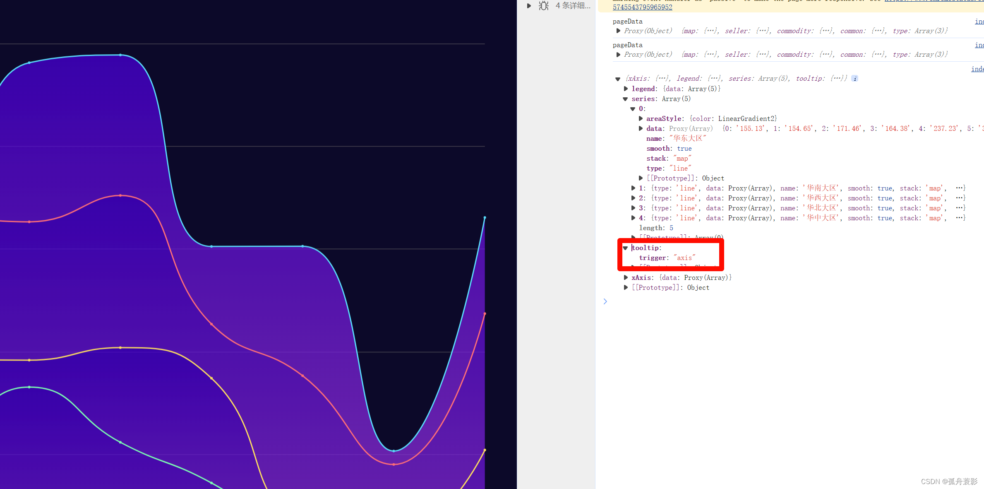Expand the xAxis data Proxy(Array) node

click(x=626, y=277)
